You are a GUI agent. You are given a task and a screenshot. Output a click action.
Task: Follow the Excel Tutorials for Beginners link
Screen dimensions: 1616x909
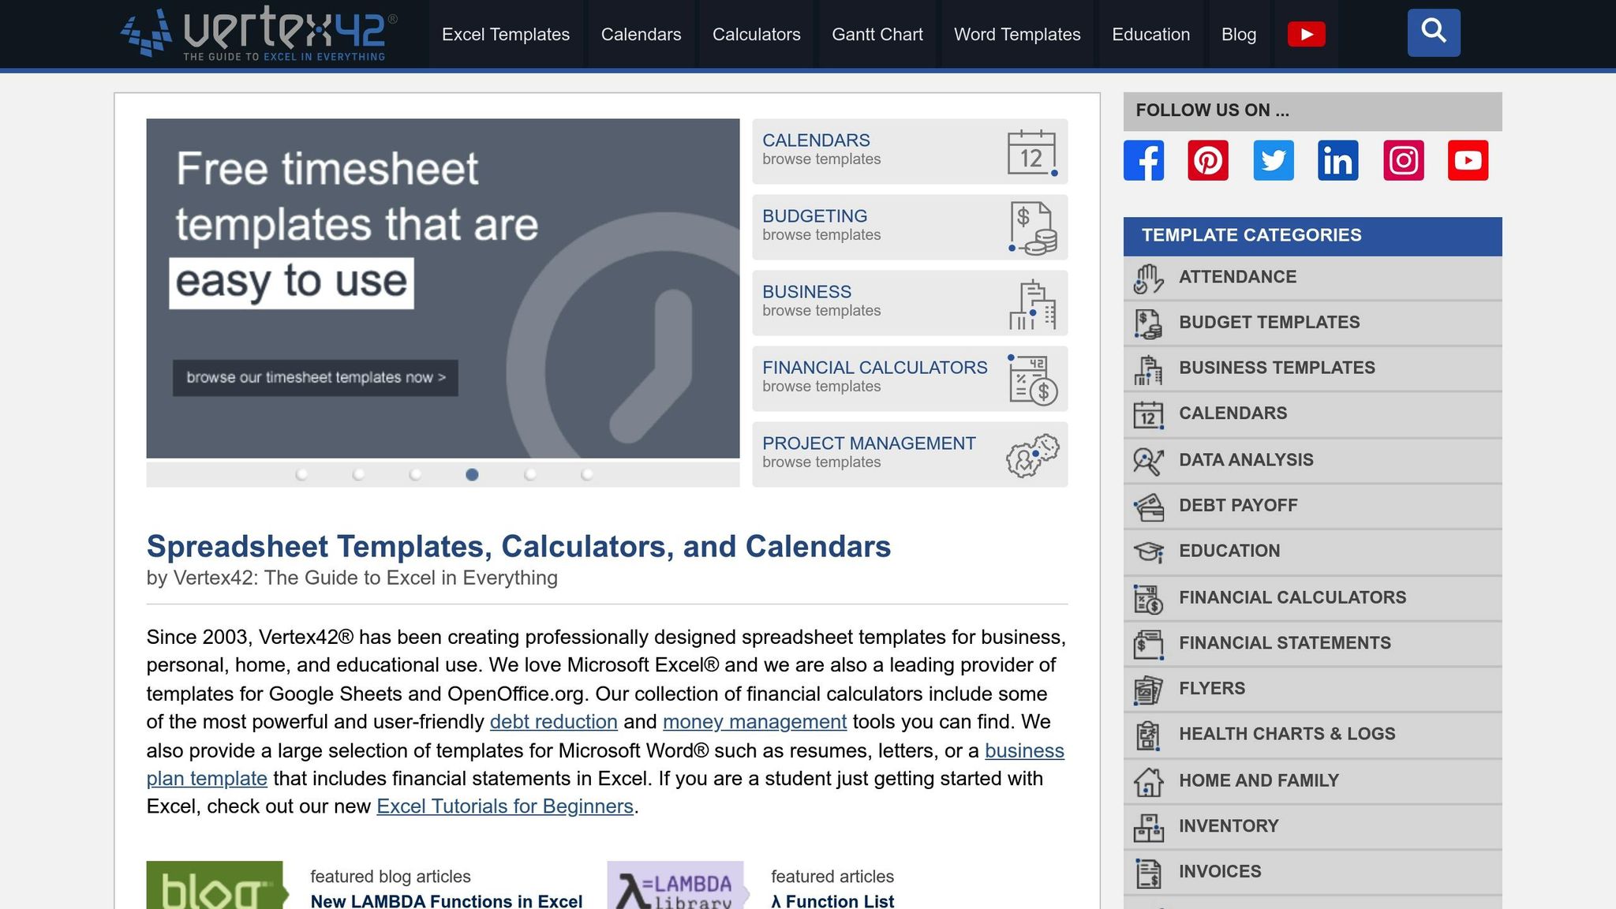[505, 806]
